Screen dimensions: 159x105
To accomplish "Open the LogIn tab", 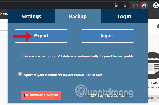I will point(124,16).
